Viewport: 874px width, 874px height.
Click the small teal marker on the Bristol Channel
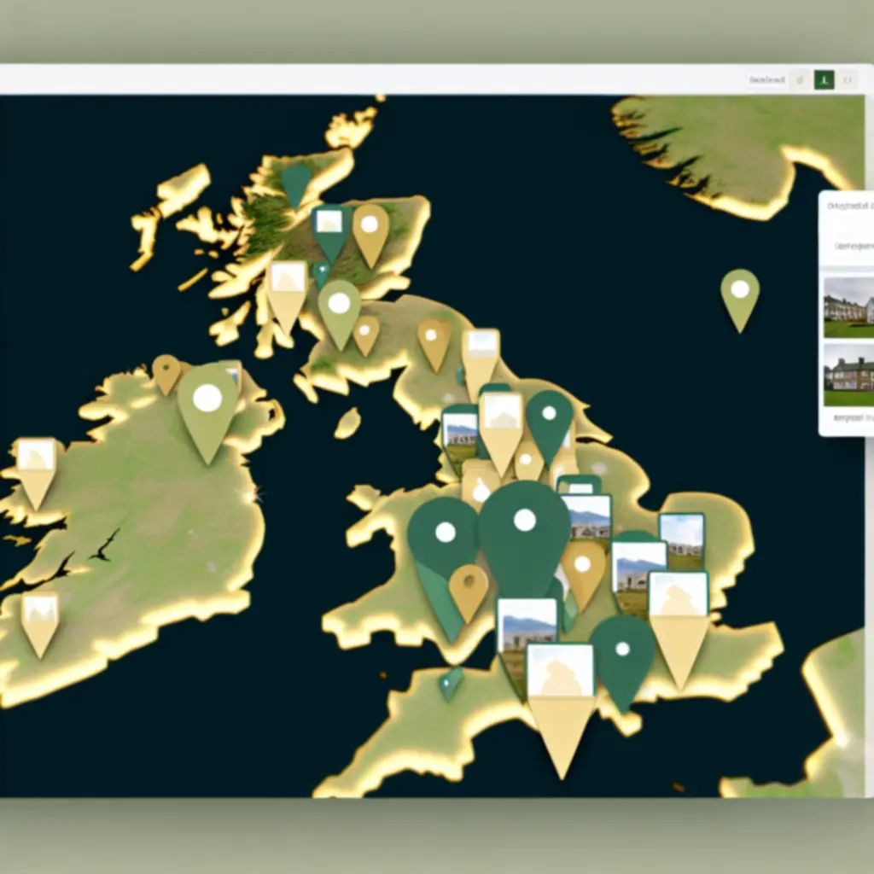(451, 684)
